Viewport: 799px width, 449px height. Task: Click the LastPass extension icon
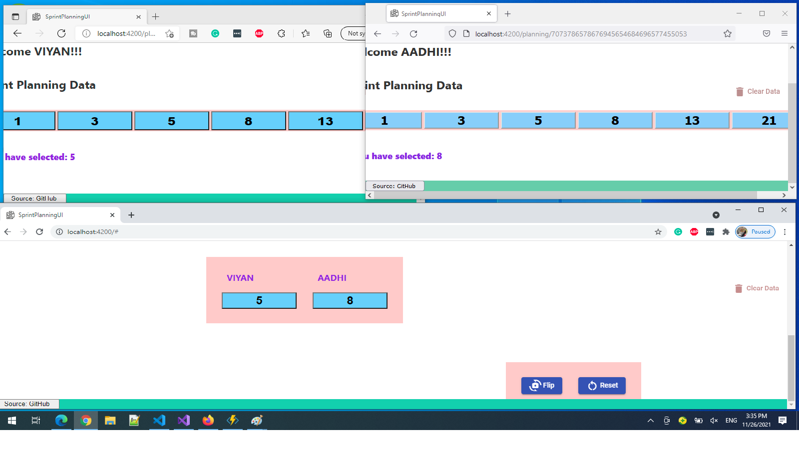coord(237,33)
